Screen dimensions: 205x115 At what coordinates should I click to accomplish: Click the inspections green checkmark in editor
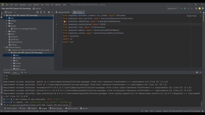point(201,16)
